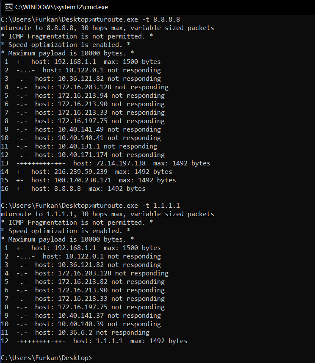Click host 10.40.140.39 not responding line
This screenshot has height=363, width=315.
point(81,324)
